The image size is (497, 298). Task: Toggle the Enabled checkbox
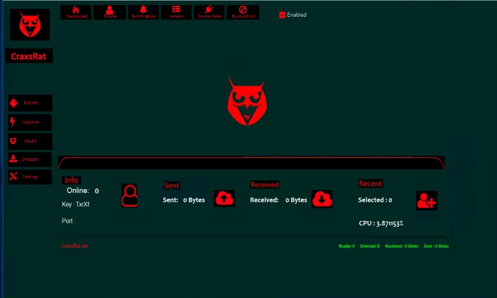click(x=283, y=15)
